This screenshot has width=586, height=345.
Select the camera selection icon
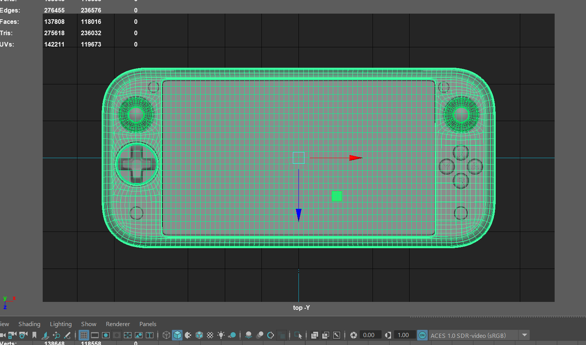point(4,335)
